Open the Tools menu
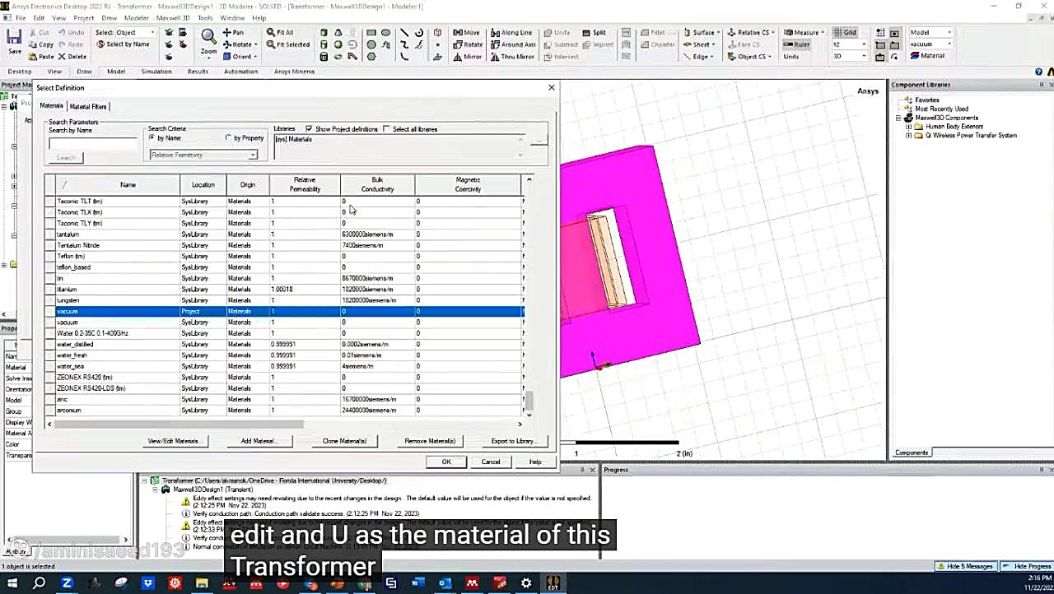This screenshot has width=1054, height=594. [x=205, y=17]
